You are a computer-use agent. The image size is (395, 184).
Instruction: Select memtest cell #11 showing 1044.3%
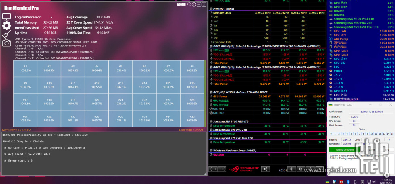(x=73, y=85)
